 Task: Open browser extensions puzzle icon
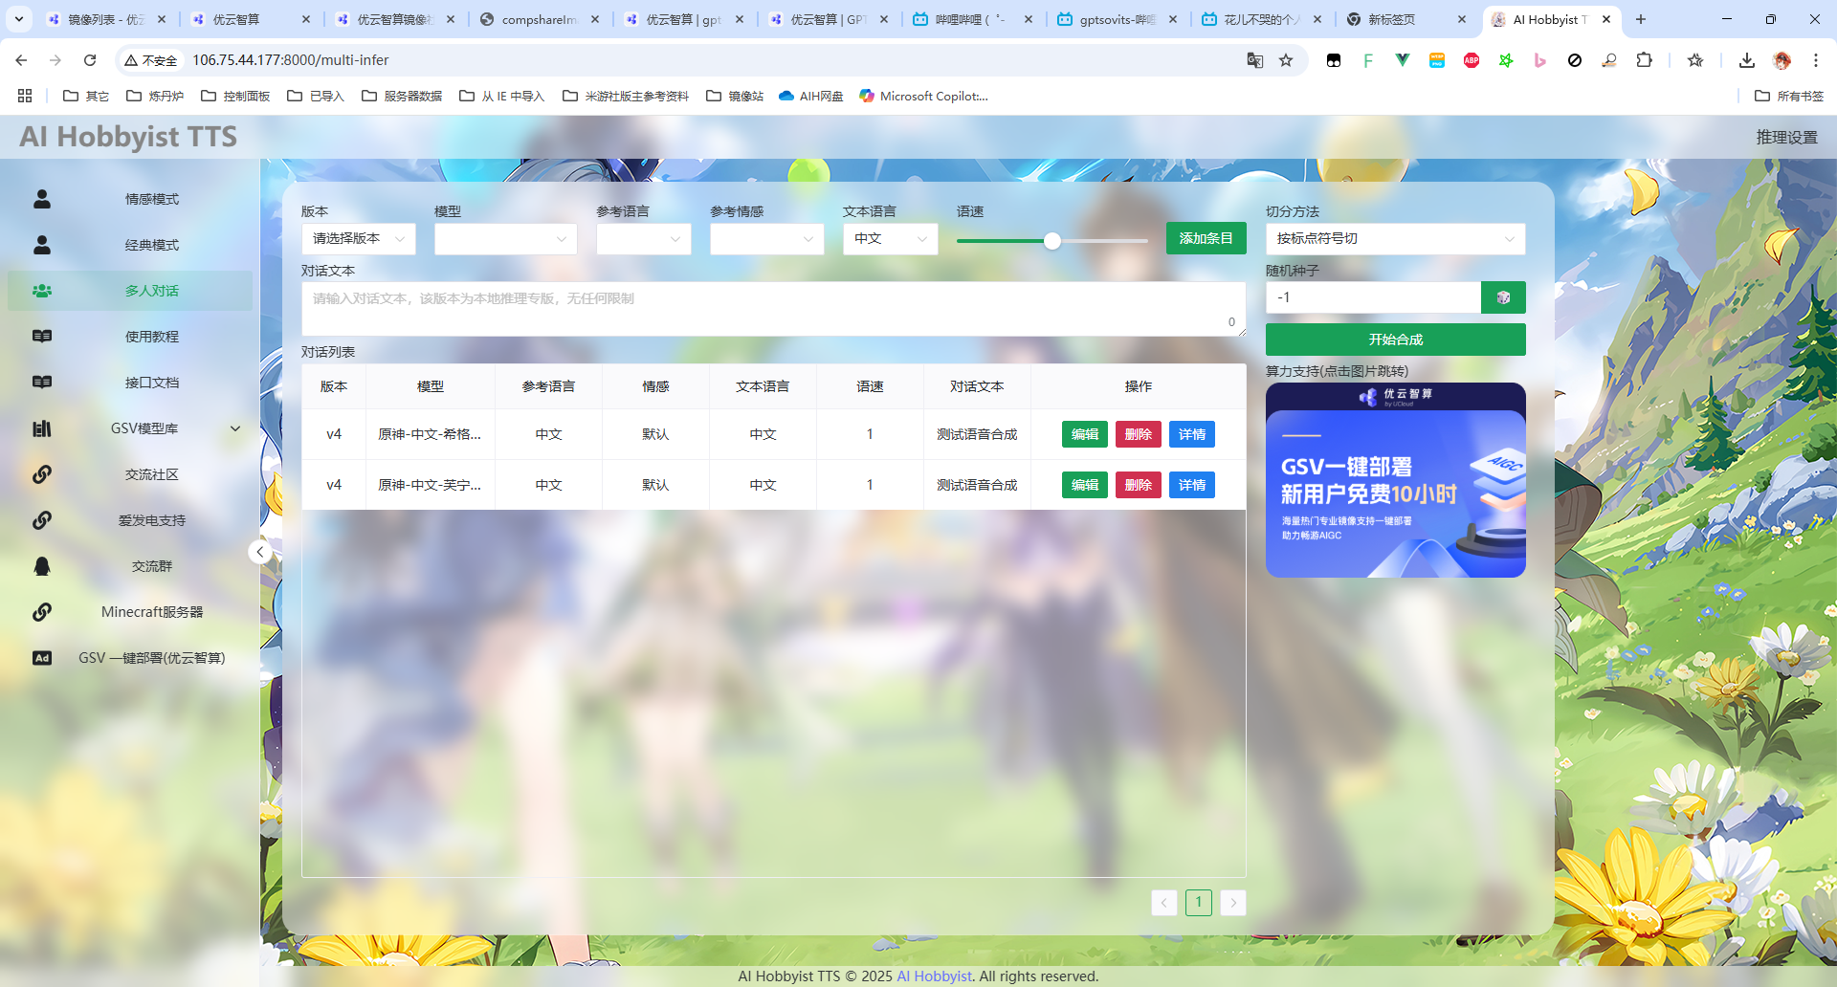1644,60
